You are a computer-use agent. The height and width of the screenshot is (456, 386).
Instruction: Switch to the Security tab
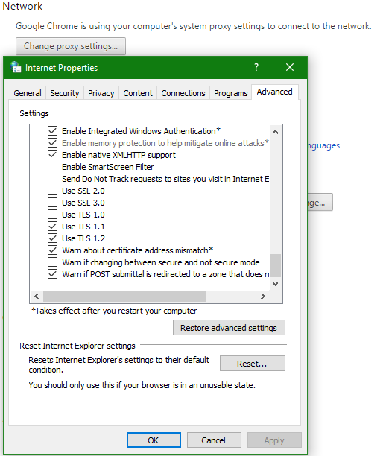65,93
